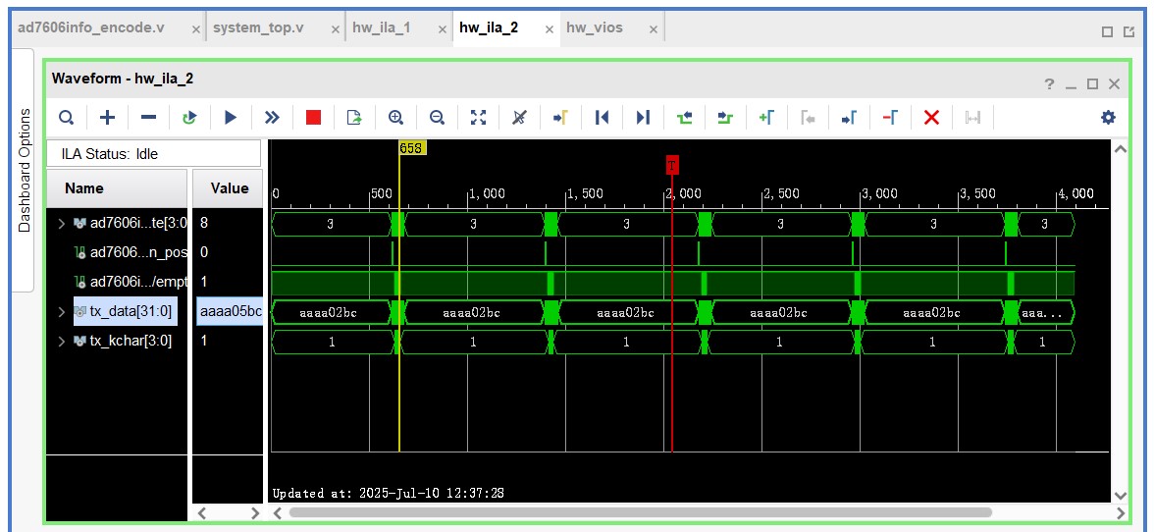Float the editor area with top-right pop-out icon

click(x=1128, y=31)
